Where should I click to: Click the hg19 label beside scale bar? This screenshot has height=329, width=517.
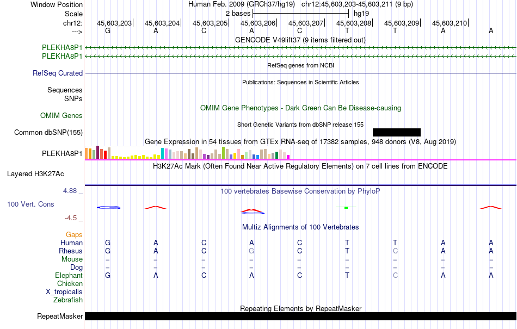(x=361, y=14)
